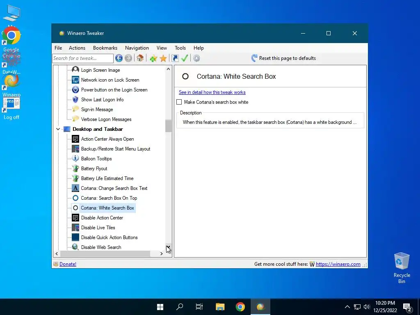The height and width of the screenshot is (315, 420).
Task: Click the Backup/Restore Start Menu Layout icon
Action: (75, 148)
